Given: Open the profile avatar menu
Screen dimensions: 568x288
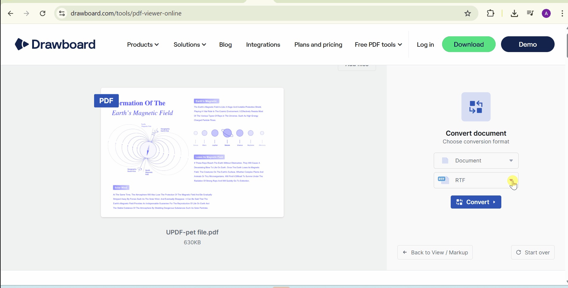Looking at the screenshot, I should coord(546,13).
